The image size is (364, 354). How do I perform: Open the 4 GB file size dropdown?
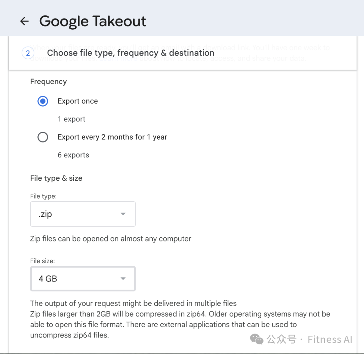83,279
